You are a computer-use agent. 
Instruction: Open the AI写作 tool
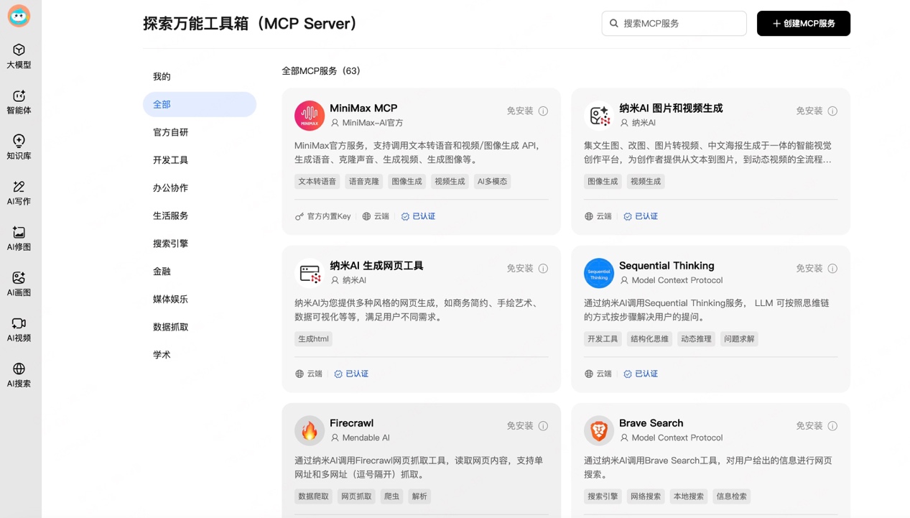click(19, 193)
